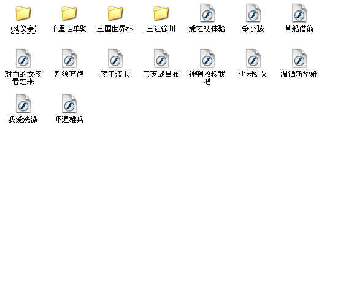Click the 吓退雄兵 file name label
The width and height of the screenshot is (357, 295).
69,119
